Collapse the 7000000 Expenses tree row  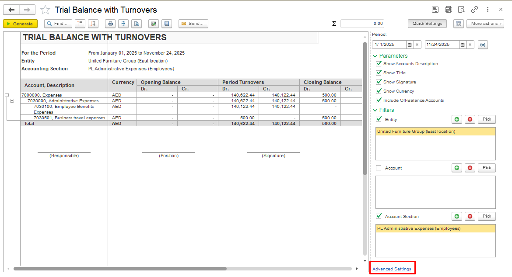click(7, 95)
